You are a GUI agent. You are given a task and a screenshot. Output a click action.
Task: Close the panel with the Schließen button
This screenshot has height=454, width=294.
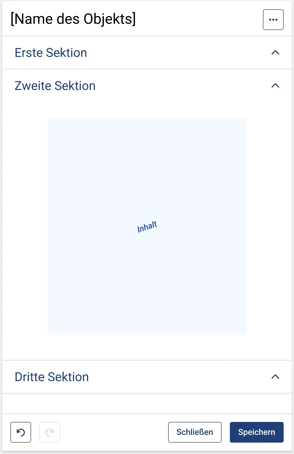pos(195,432)
